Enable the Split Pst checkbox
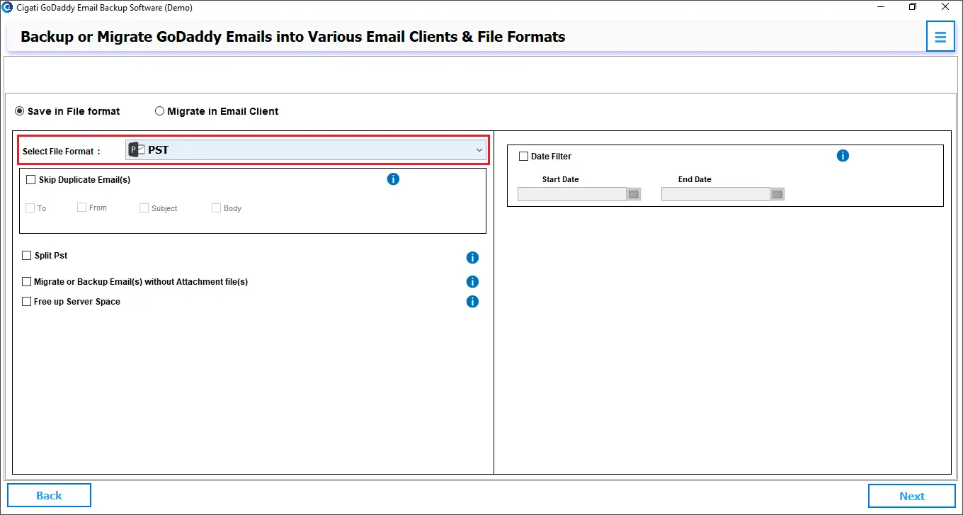 click(27, 256)
